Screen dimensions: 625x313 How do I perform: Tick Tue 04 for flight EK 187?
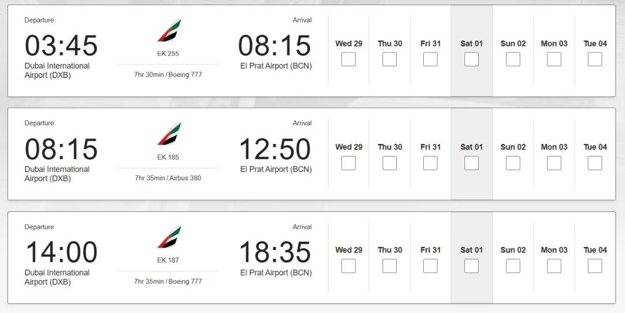click(x=595, y=266)
